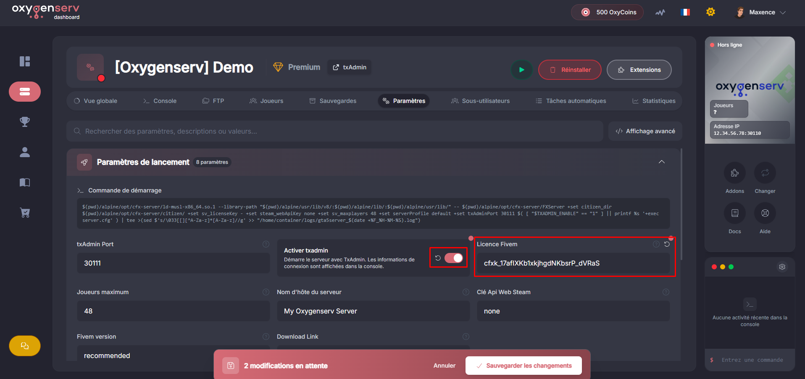Click the Addons puzzle icon
This screenshot has width=805, height=379.
pyautogui.click(x=734, y=173)
